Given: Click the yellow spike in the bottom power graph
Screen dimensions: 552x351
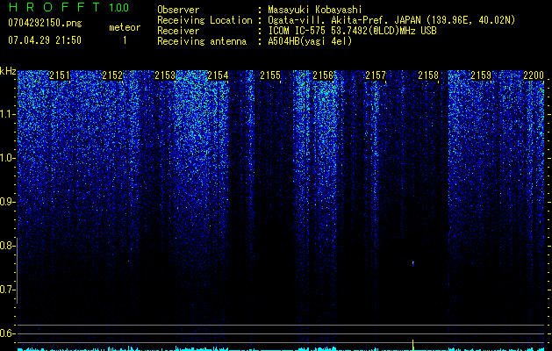Looking at the screenshot, I should (413, 345).
